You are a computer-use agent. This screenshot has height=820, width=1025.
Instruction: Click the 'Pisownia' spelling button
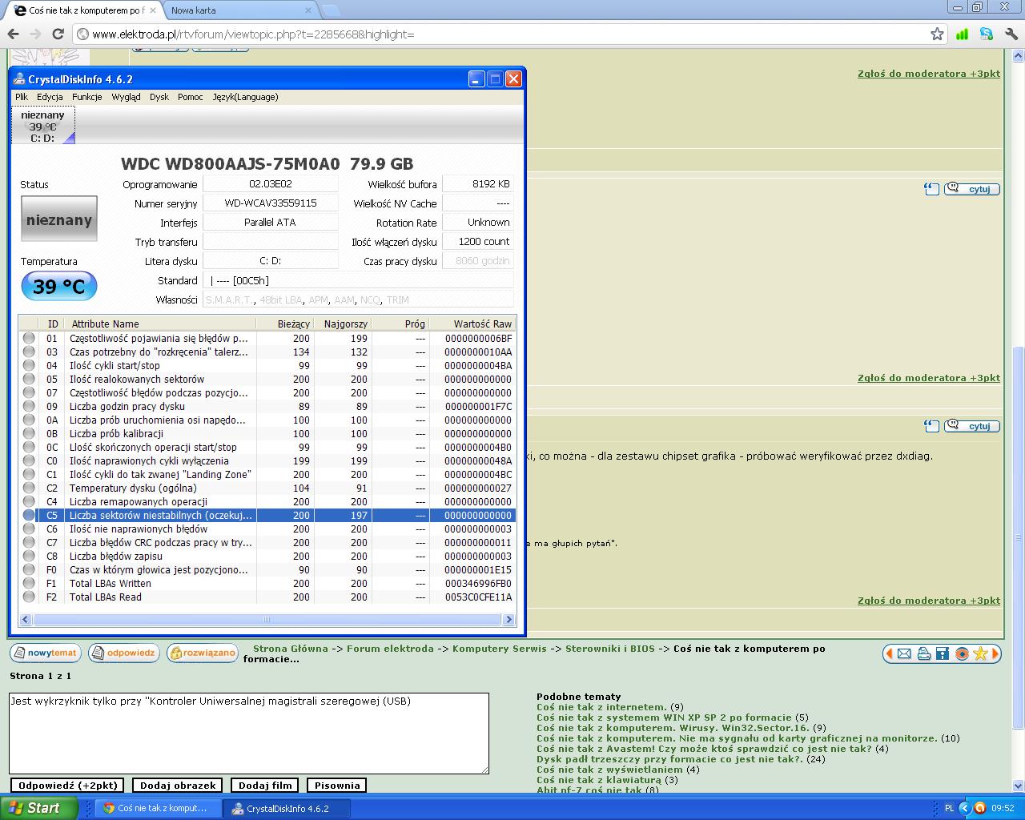click(x=337, y=786)
